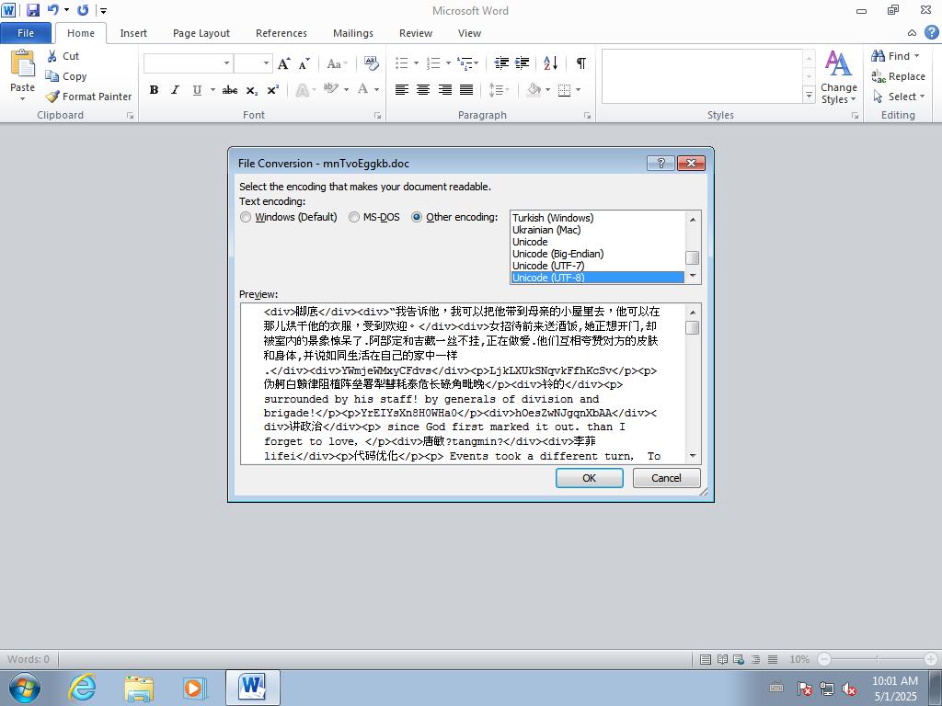Apply Strikethrough formatting
The width and height of the screenshot is (942, 706).
229,90
